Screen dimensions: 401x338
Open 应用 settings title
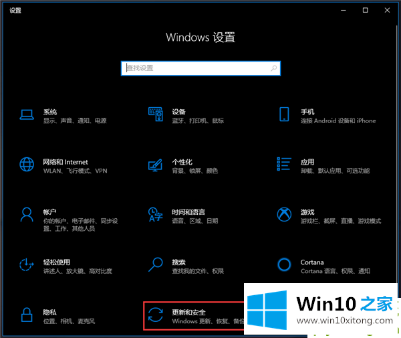[x=307, y=162]
